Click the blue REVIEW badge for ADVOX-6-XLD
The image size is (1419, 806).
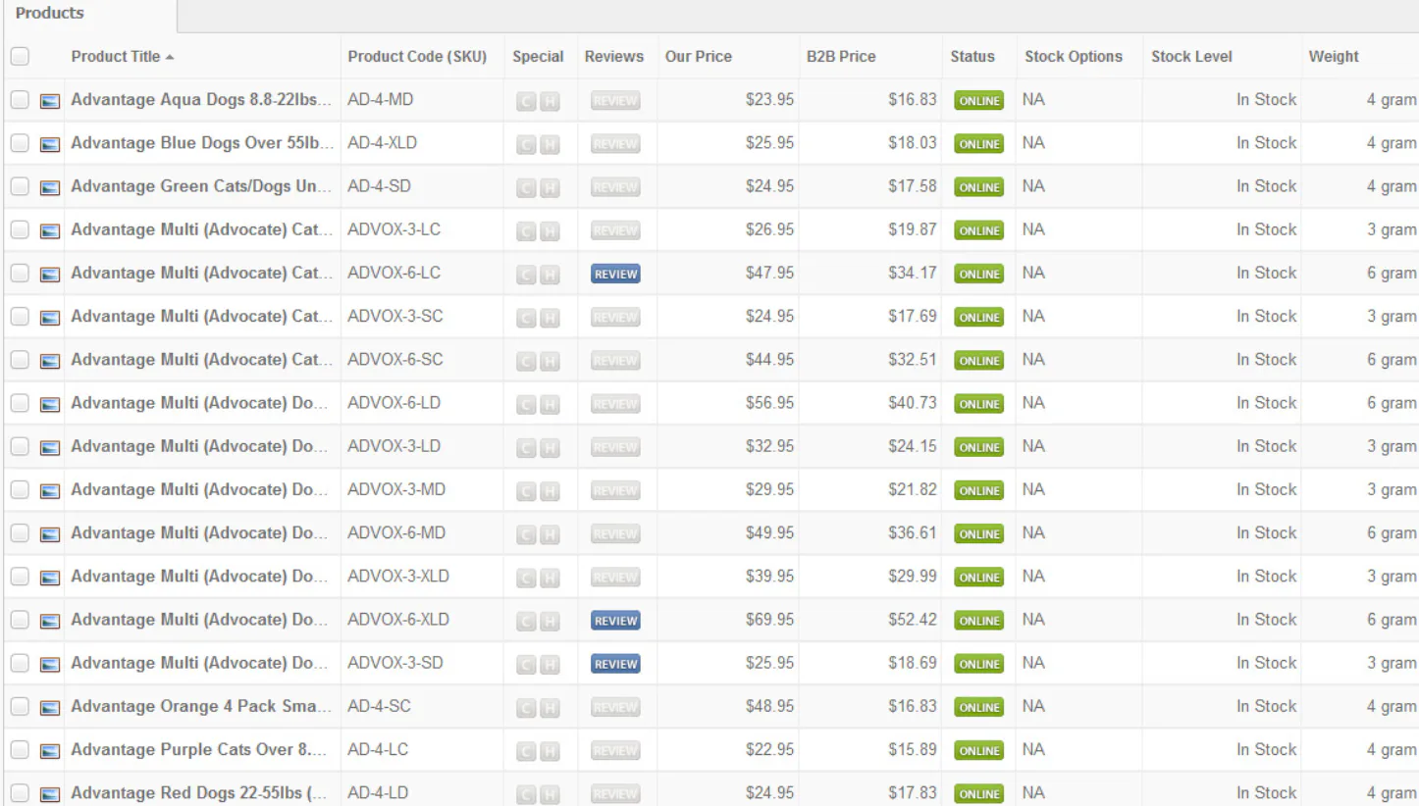[x=615, y=621]
